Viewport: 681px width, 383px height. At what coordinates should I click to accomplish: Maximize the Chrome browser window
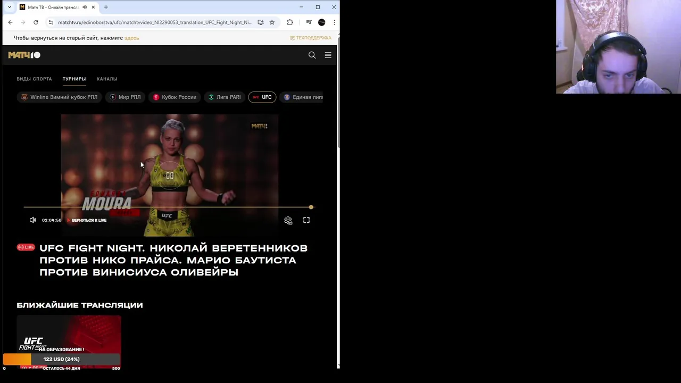click(x=318, y=7)
